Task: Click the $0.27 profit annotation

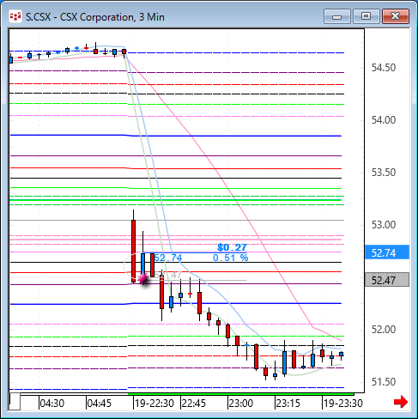Action: 232,247
